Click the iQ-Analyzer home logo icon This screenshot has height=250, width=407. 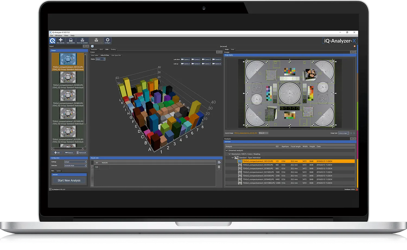tap(52, 41)
